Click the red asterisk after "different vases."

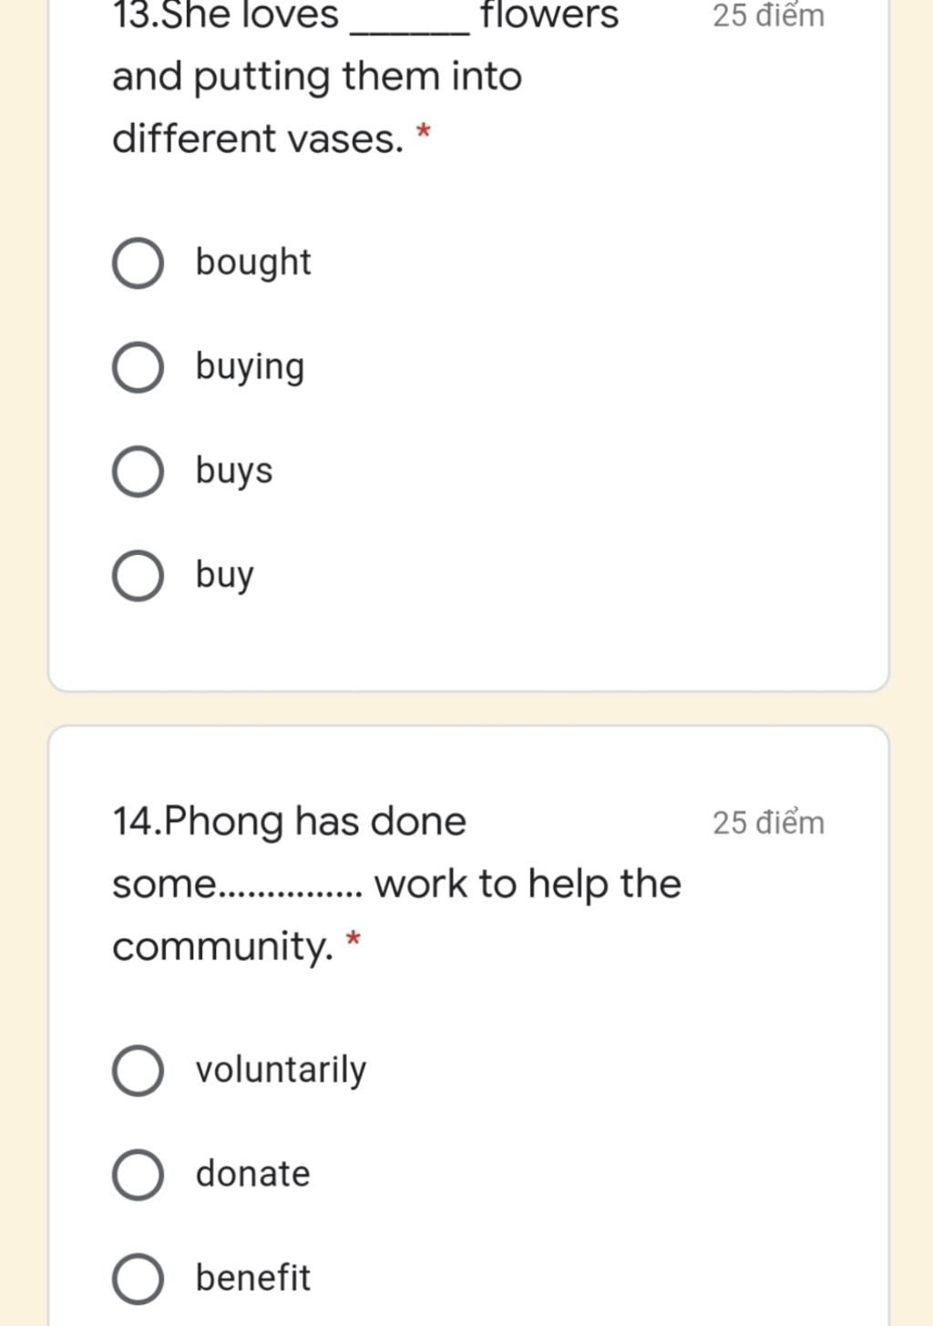point(423,134)
